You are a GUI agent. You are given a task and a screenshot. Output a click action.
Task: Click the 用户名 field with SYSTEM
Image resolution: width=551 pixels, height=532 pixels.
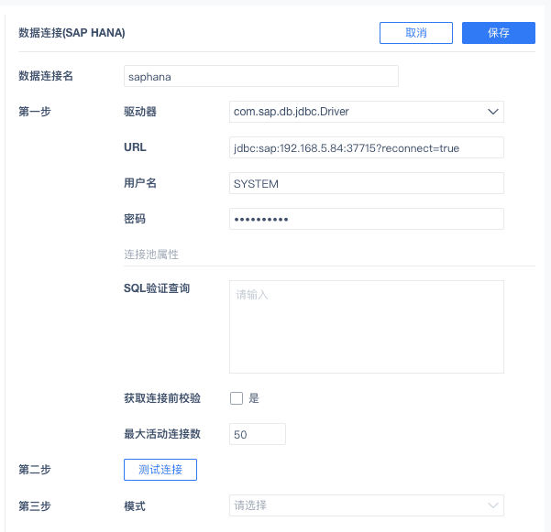click(x=367, y=183)
